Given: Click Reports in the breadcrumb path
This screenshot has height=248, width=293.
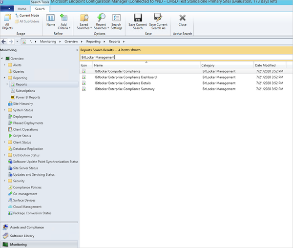Looking at the screenshot, I should tap(115, 41).
